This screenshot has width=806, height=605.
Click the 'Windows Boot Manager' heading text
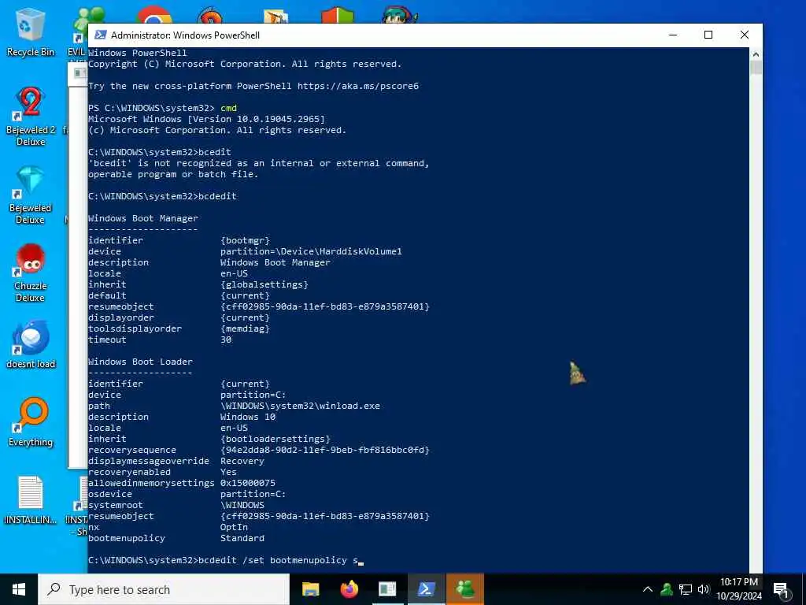pyautogui.click(x=143, y=218)
